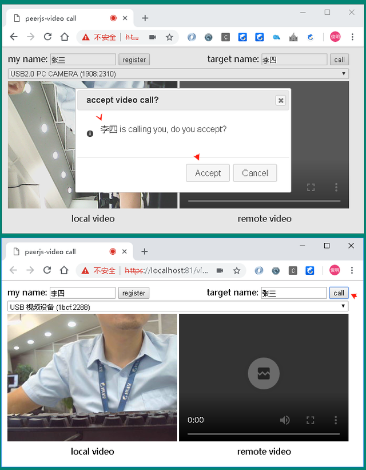
Task: Mute the remote video volume in bottom window
Action: 284,420
